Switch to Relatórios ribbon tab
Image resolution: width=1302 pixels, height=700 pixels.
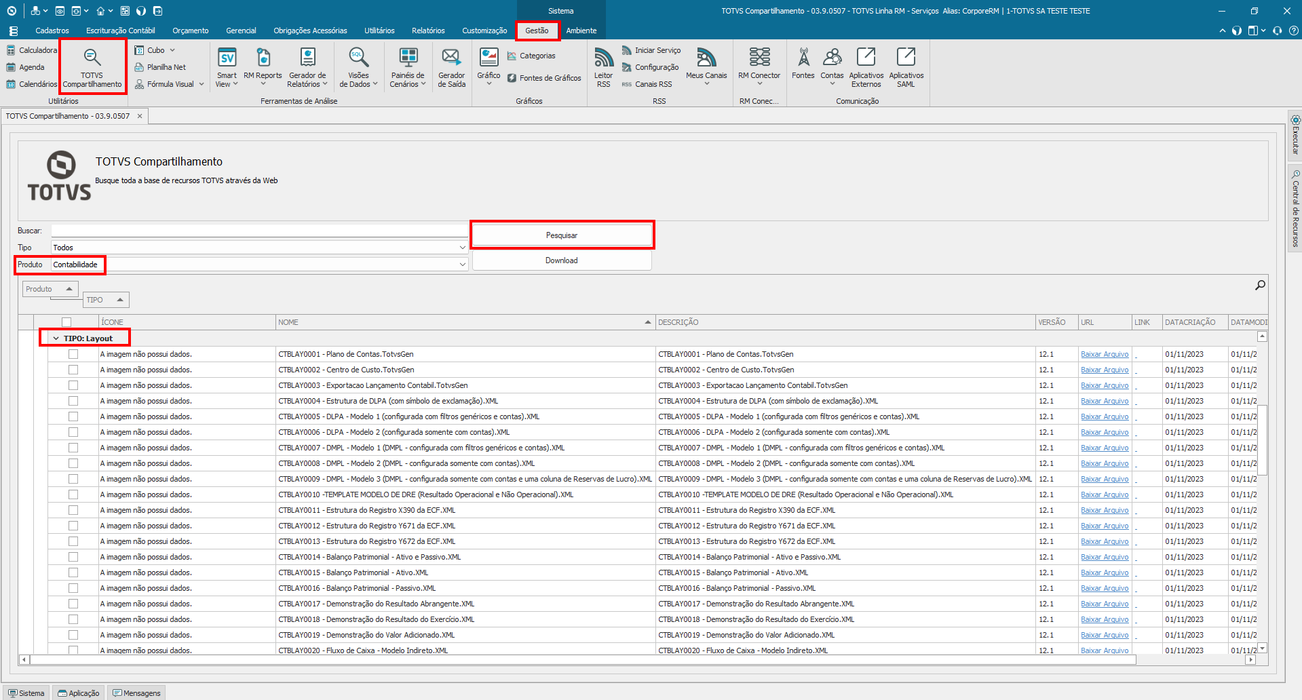pos(428,31)
